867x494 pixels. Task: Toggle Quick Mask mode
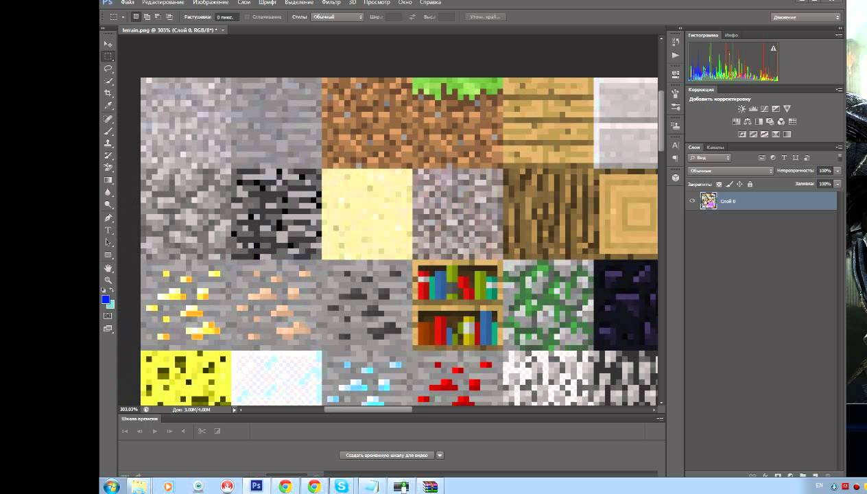[108, 316]
